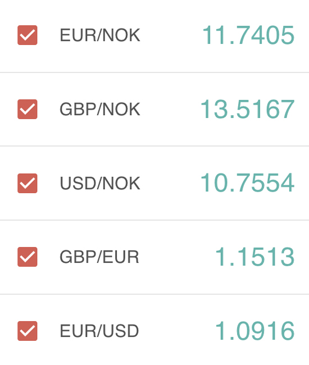Click the 1.1513 rate value
This screenshot has height=365, width=309.
tap(255, 257)
